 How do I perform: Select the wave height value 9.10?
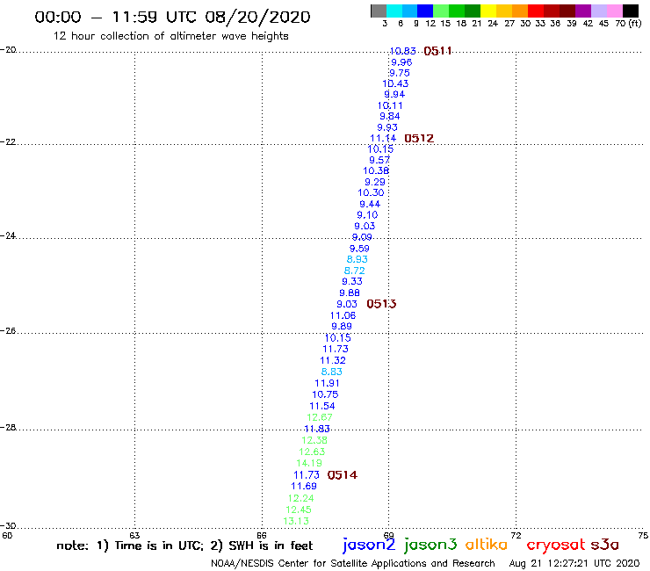click(367, 215)
